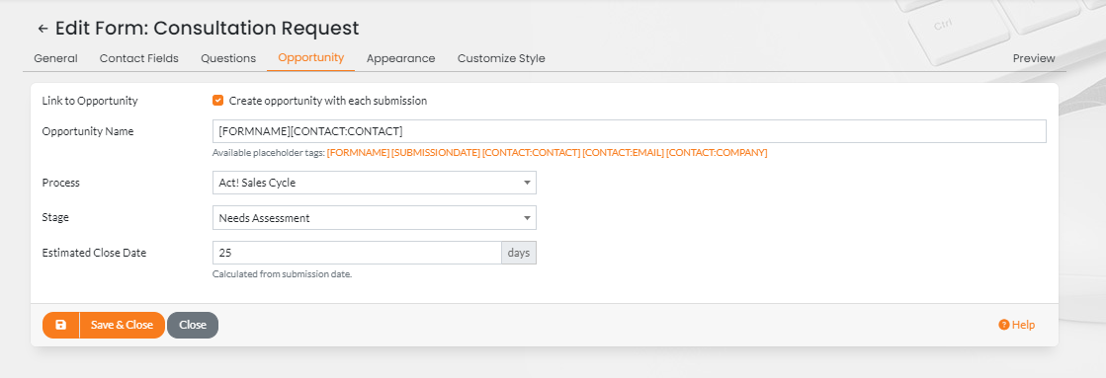Open the Contact Fields tab
Viewport: 1106px width, 378px height.
tap(139, 58)
